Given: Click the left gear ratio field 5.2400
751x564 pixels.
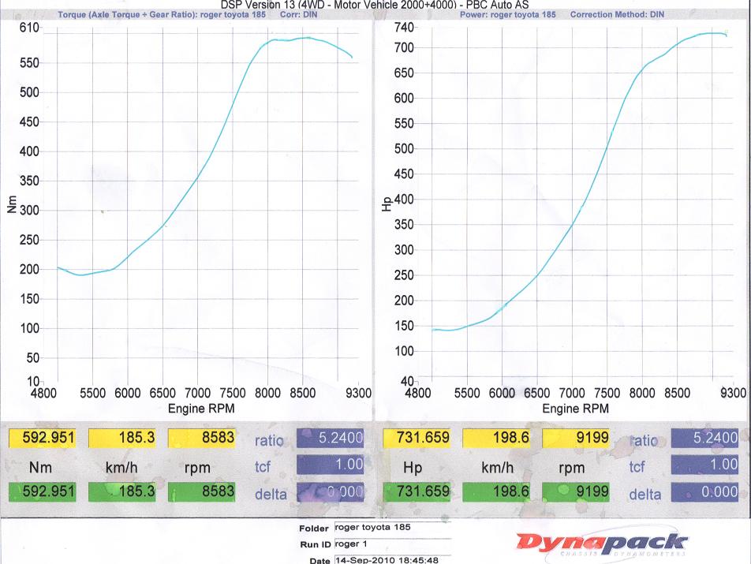Looking at the screenshot, I should pos(331,440).
